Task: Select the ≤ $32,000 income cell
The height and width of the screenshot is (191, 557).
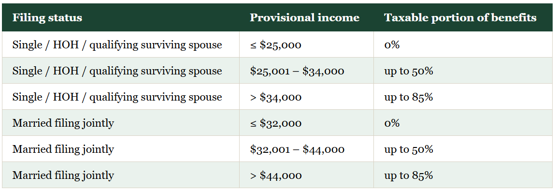Action: click(x=307, y=123)
